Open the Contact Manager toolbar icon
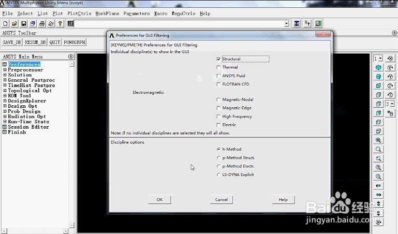Image resolution: width=398 pixels, height=234 pixels. (318, 24)
